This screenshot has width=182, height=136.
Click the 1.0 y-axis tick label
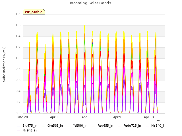(18, 58)
